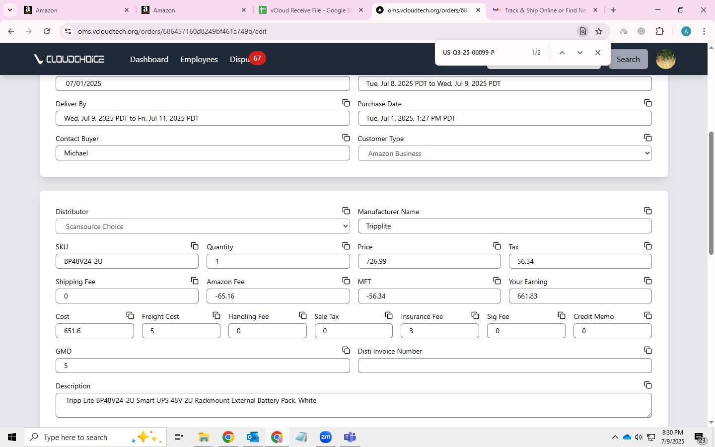715x447 pixels.
Task: Copy the Tax field value
Action: tap(648, 246)
